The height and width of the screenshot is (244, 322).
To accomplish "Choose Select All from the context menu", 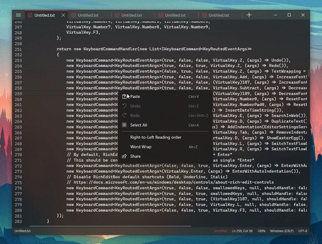I will tap(165, 125).
